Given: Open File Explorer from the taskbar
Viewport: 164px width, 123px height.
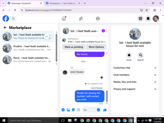Looking at the screenshot, I should (x=70, y=120).
